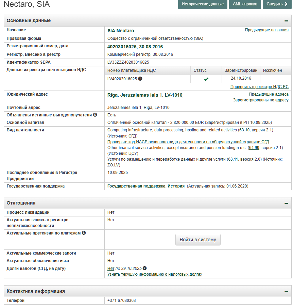Open Предыдущие названия link
Viewport: 293px width, 308px height.
point(266,30)
